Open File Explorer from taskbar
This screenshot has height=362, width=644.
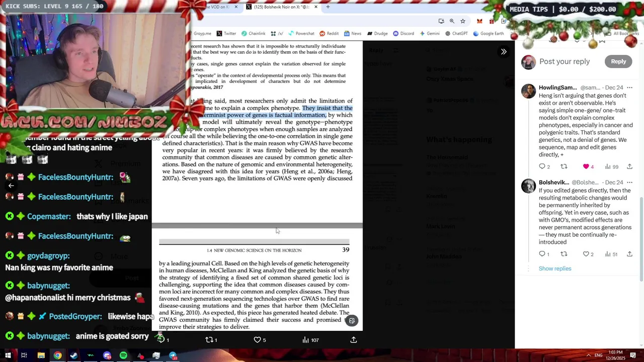point(41,355)
